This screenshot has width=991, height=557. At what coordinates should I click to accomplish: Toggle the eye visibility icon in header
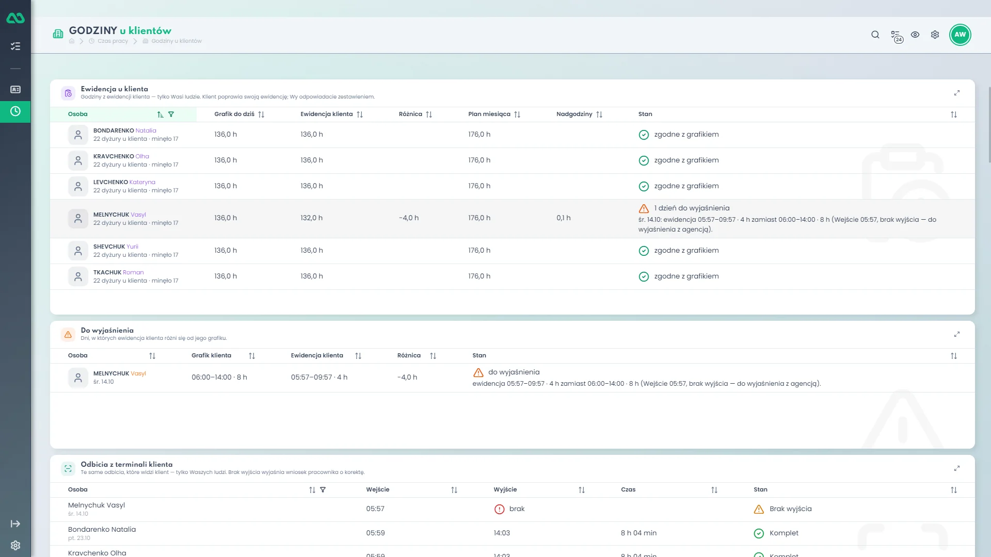coord(915,35)
